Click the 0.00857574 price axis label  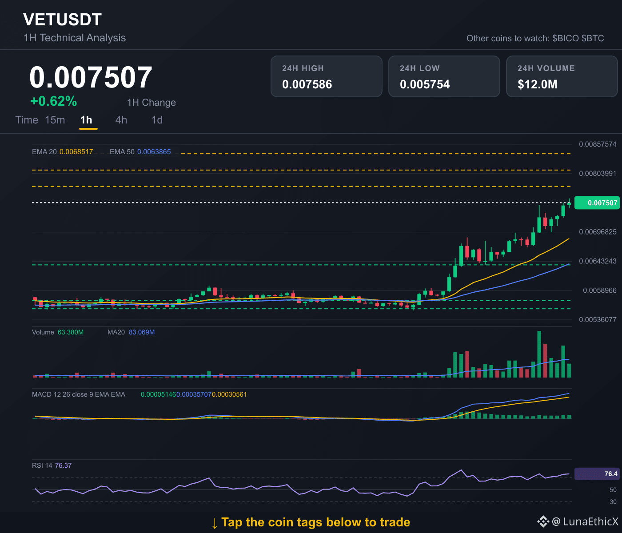pyautogui.click(x=598, y=144)
